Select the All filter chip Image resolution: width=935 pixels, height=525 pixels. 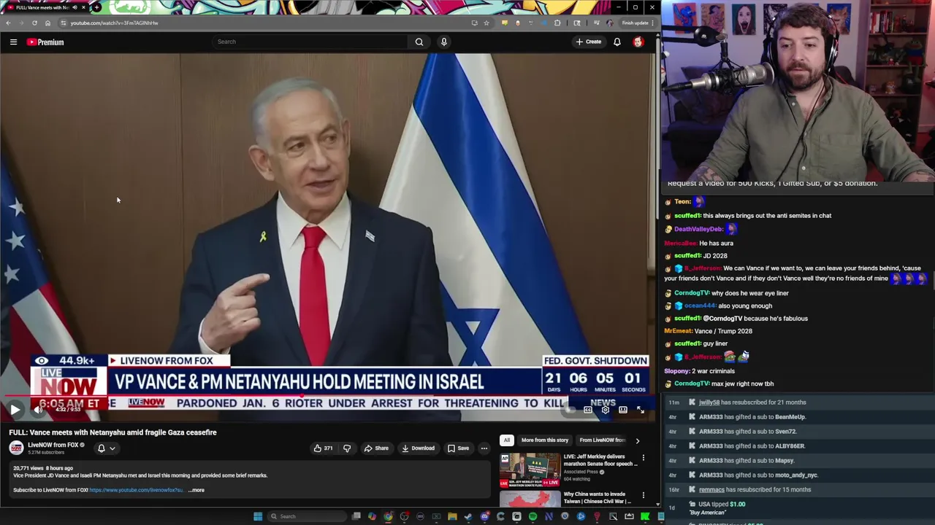point(506,440)
